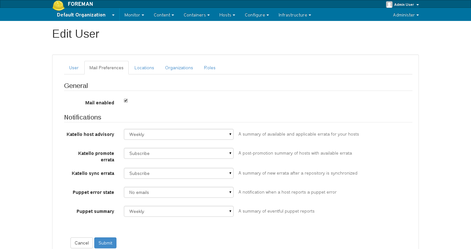The image size is (471, 249).
Task: Click the Katello host advisory label
Action: click(x=90, y=134)
